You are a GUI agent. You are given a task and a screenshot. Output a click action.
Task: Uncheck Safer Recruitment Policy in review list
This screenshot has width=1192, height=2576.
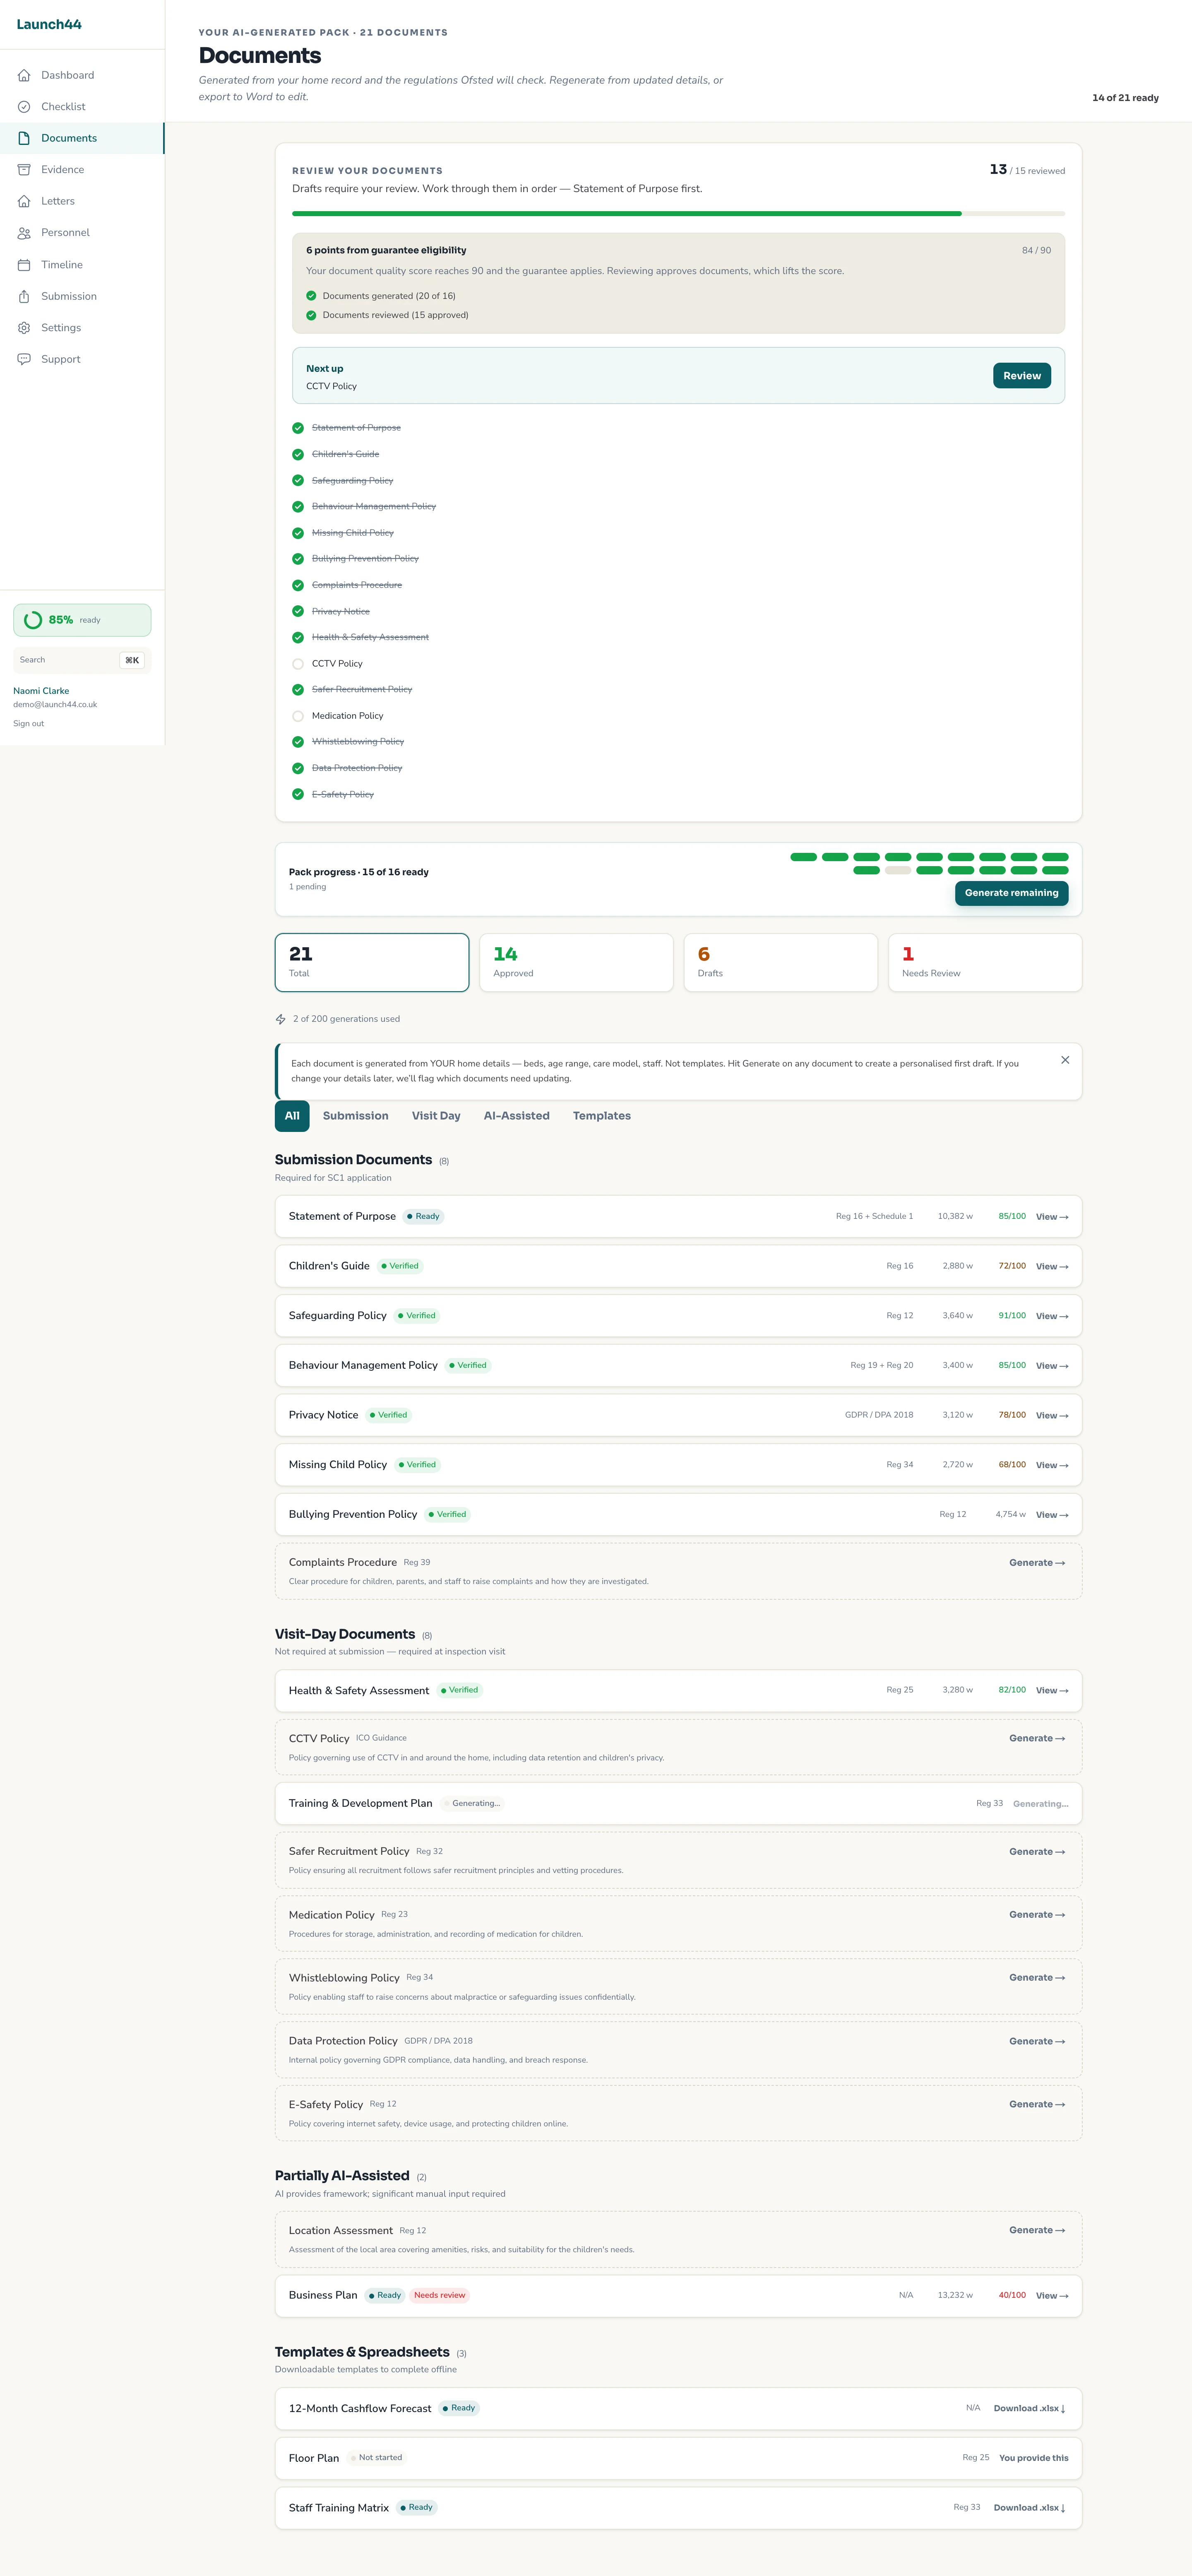click(298, 690)
